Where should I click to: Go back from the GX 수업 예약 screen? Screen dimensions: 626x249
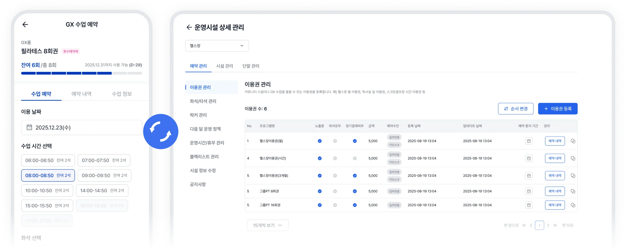[25, 24]
